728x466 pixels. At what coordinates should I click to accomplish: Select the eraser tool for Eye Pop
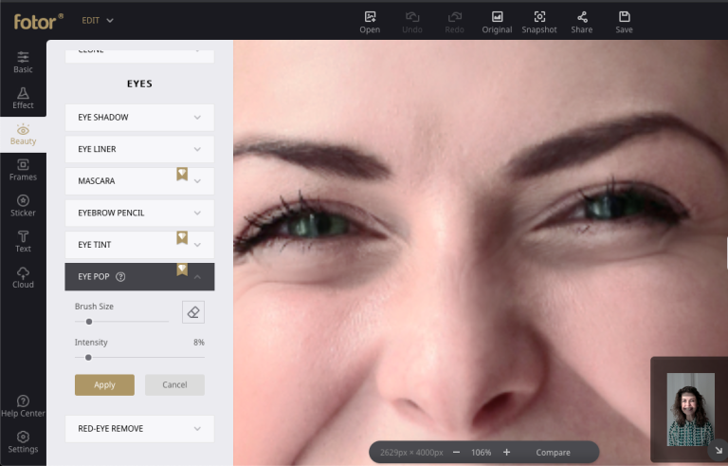pyautogui.click(x=193, y=312)
